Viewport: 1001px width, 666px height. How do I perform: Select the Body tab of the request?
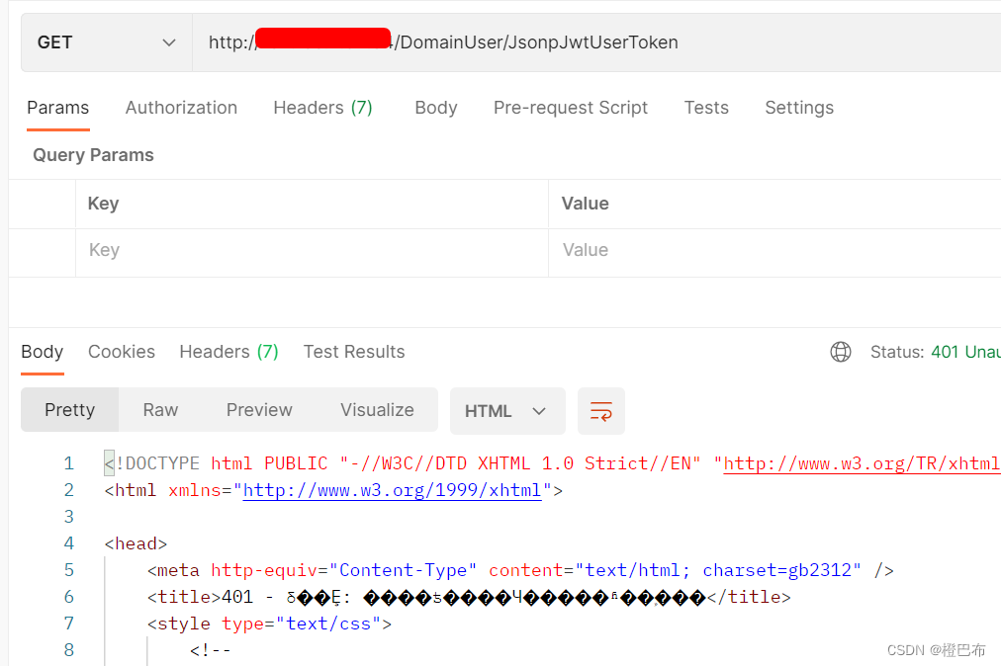(x=435, y=108)
